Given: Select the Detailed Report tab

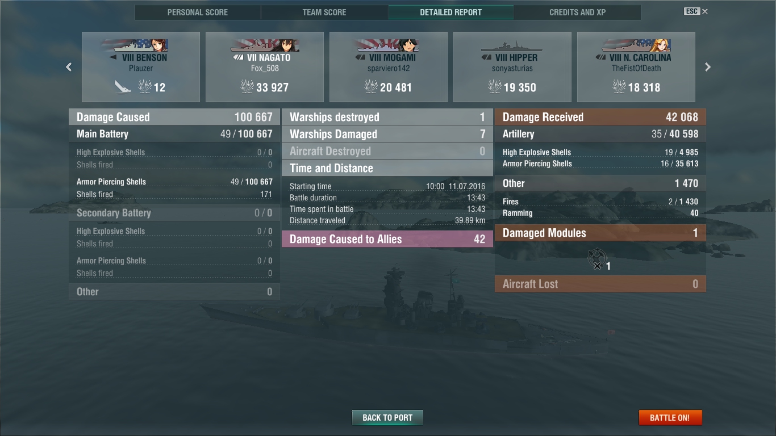Looking at the screenshot, I should coord(451,12).
